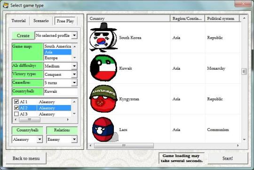Click AI list scroll down arrow
This screenshot has width=254, height=170.
coord(74,113)
